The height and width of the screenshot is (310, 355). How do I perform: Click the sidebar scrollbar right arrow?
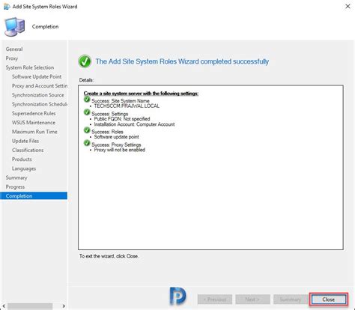click(64, 306)
